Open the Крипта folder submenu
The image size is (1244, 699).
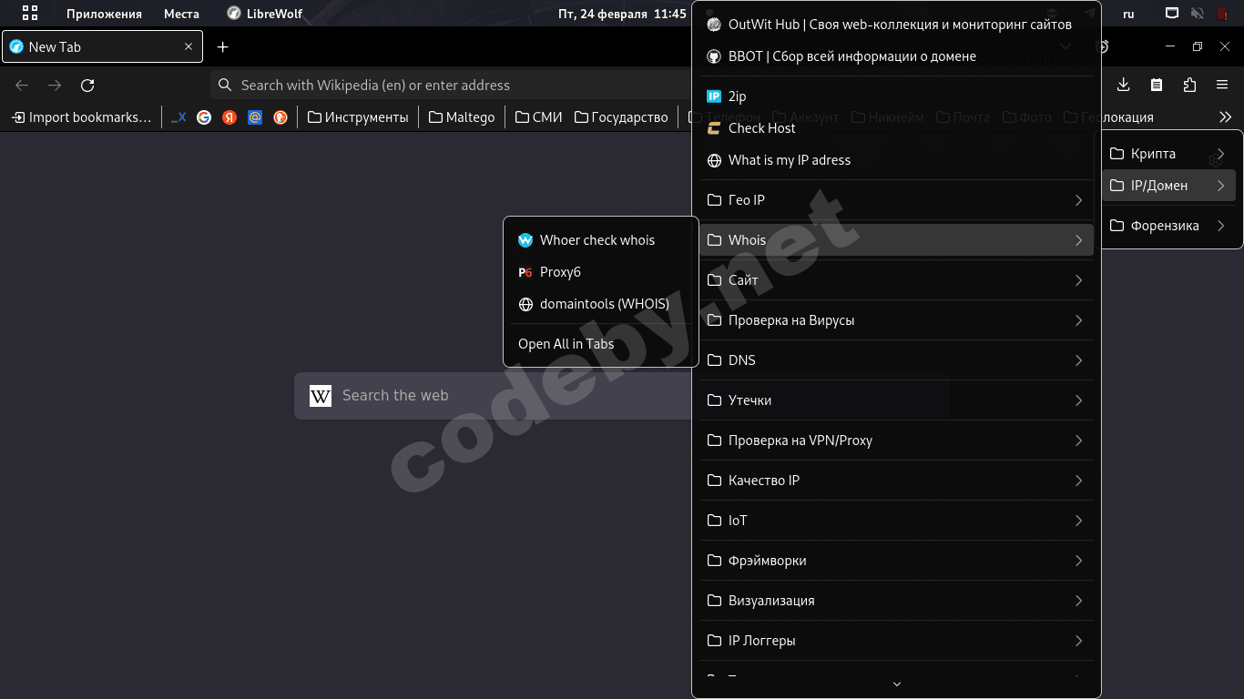pyautogui.click(x=1168, y=154)
